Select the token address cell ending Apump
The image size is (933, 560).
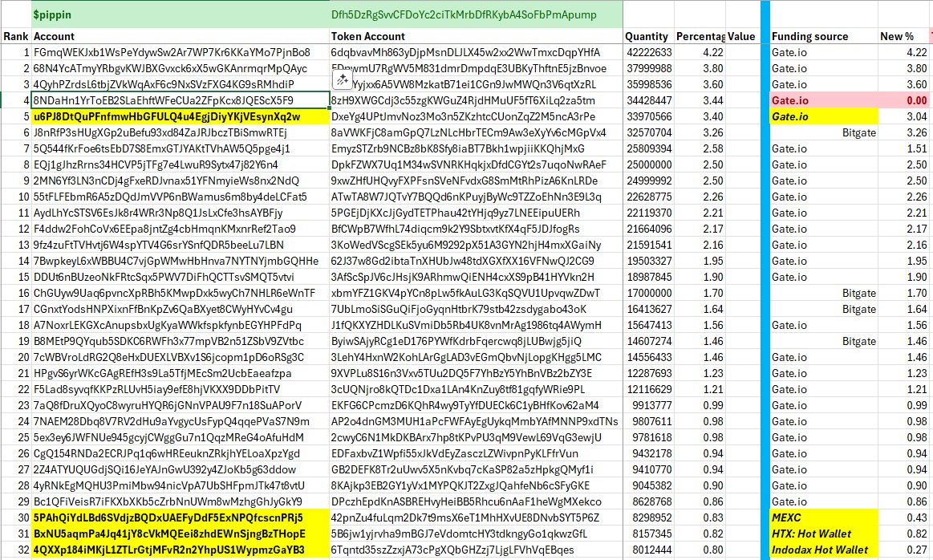[x=476, y=14]
